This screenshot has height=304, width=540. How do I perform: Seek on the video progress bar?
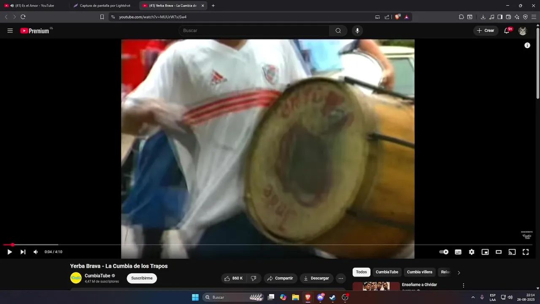(268, 244)
